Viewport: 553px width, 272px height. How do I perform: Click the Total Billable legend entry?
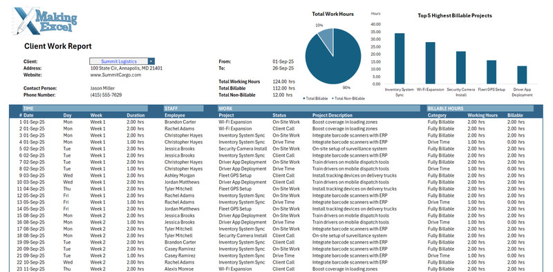[x=315, y=99]
